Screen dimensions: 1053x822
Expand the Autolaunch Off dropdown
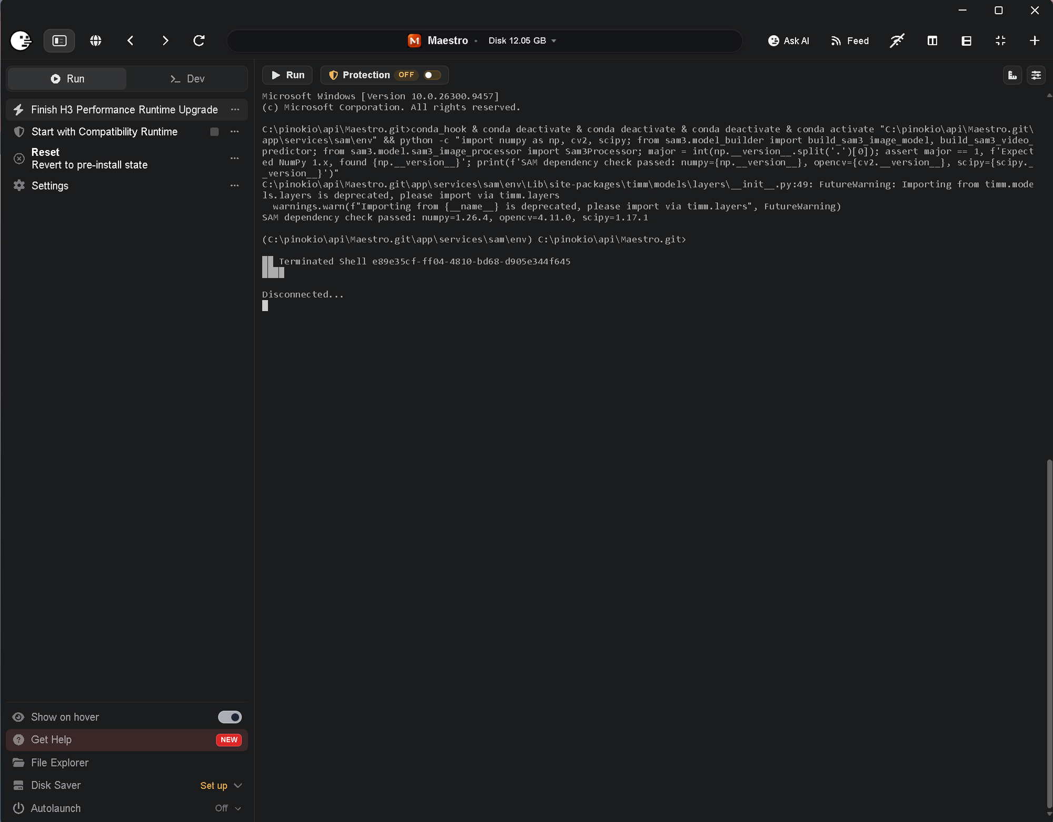(x=228, y=808)
